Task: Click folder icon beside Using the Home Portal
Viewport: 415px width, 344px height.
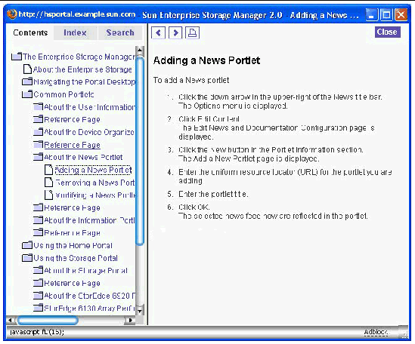Action: [x=27, y=245]
